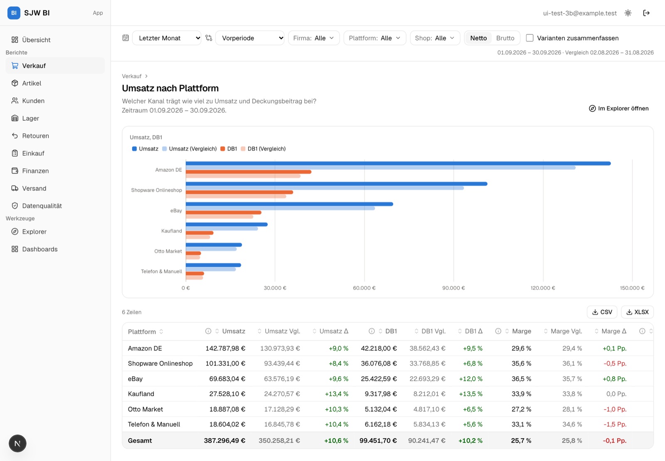Navigate to the Lager report

pos(55,118)
